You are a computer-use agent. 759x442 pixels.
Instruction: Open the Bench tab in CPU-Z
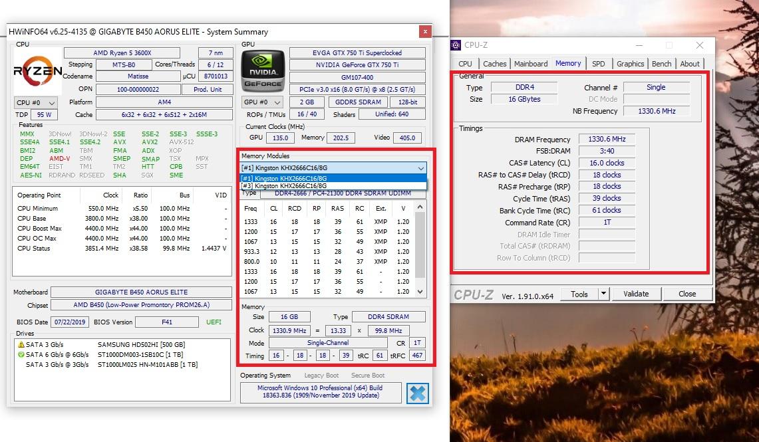tap(661, 64)
